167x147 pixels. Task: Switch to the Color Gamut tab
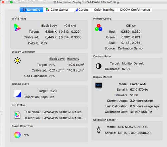[57, 10]
